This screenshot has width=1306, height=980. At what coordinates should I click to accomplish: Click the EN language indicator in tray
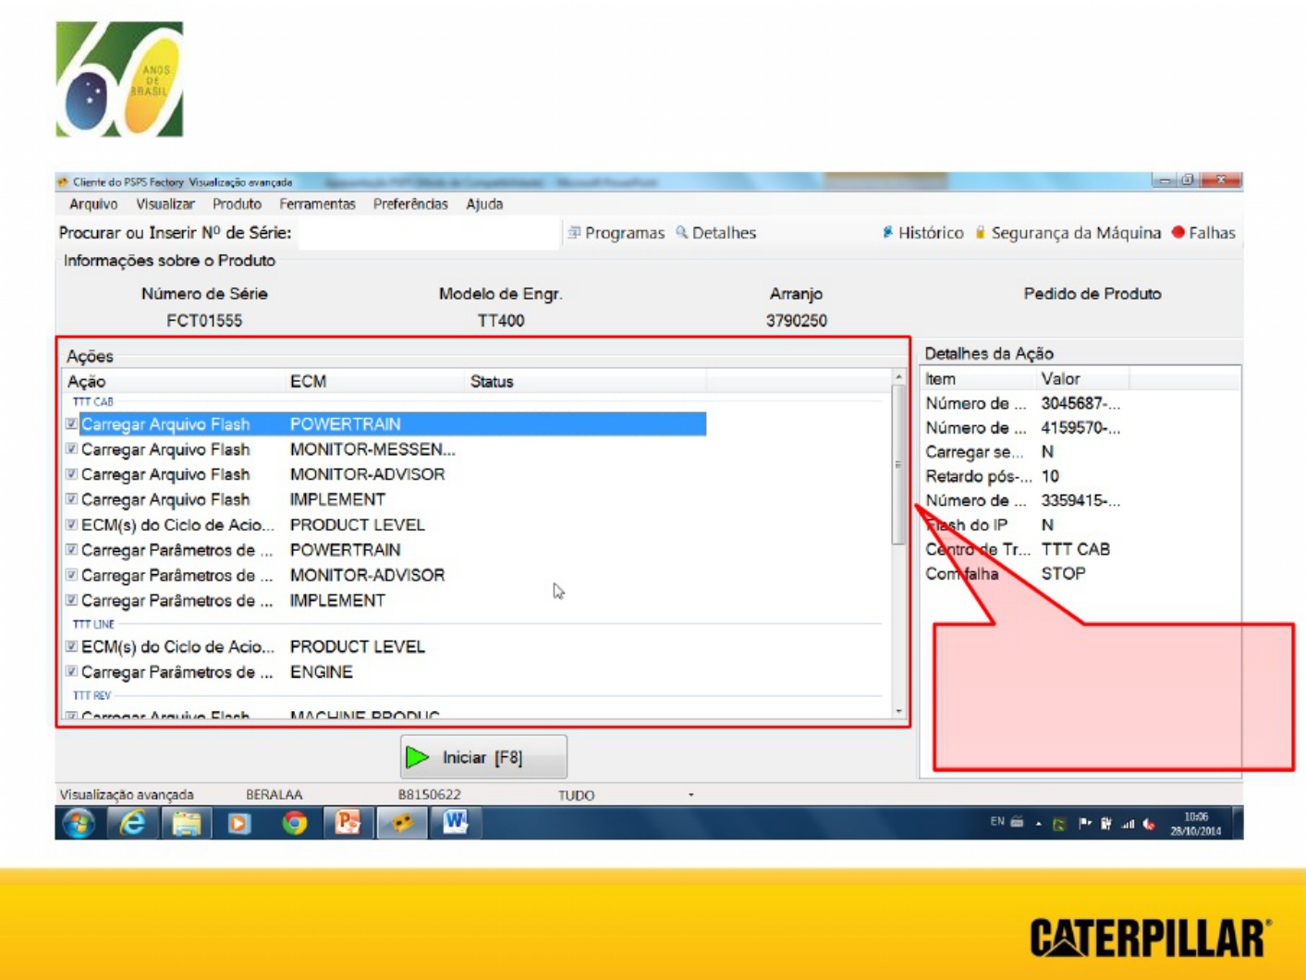[x=997, y=821]
